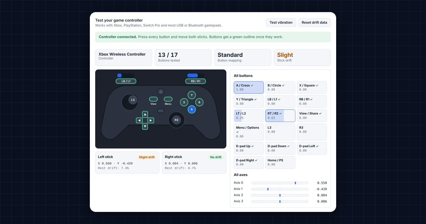Screen dimensions: 426x224
Task: Click the D-pad down arrow on diagram
Action: [x=145, y=126]
